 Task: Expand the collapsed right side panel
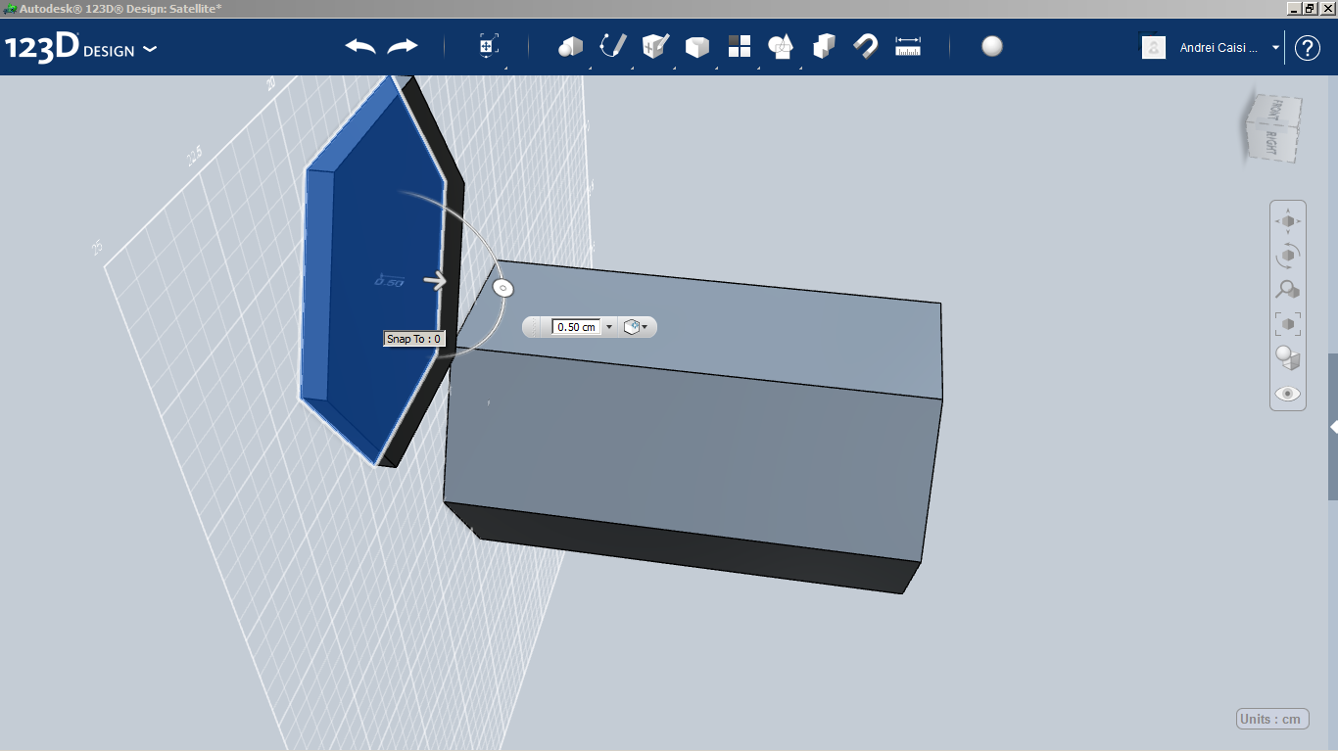(1333, 427)
